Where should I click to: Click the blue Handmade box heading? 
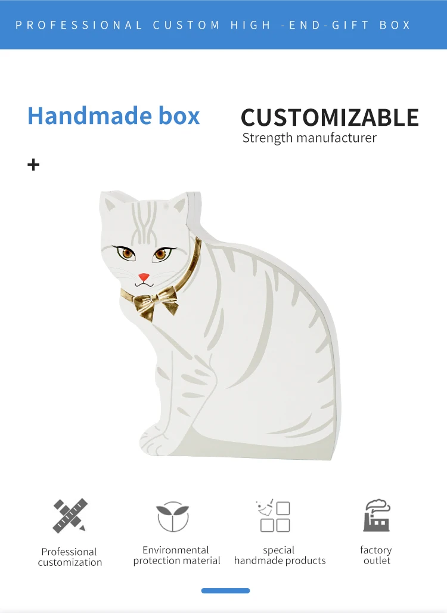113,116
